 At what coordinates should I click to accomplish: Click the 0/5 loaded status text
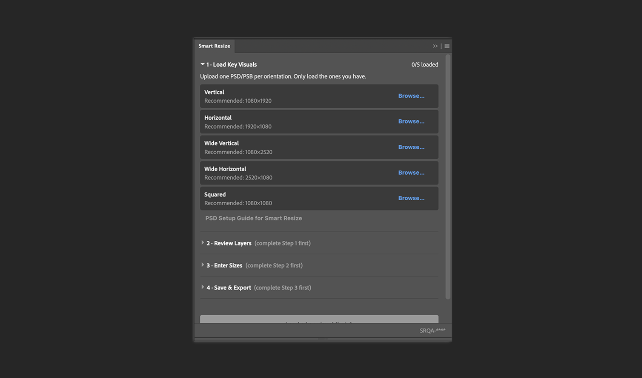(x=425, y=65)
